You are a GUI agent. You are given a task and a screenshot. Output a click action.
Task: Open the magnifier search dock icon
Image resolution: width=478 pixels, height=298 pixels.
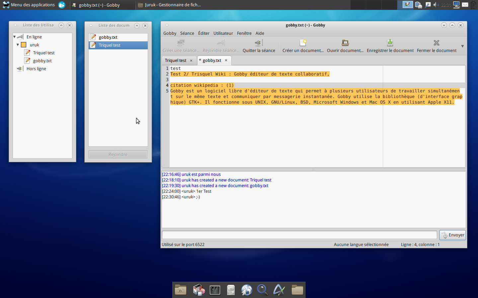pos(263,290)
